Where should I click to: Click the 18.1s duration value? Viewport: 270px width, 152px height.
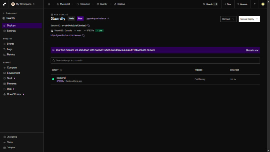(x=233, y=80)
